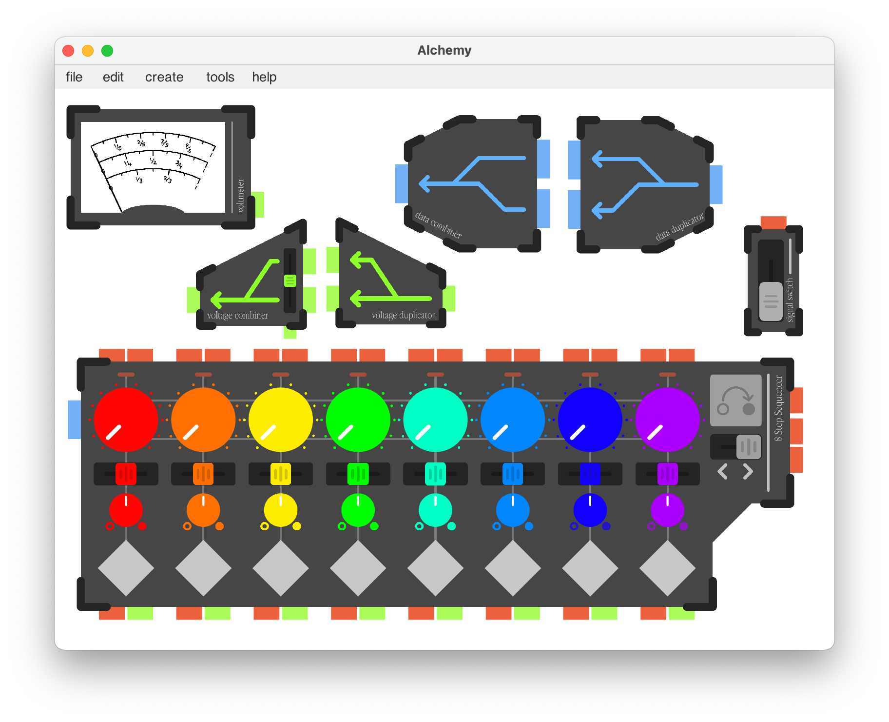Select the data combiner module

(x=472, y=184)
